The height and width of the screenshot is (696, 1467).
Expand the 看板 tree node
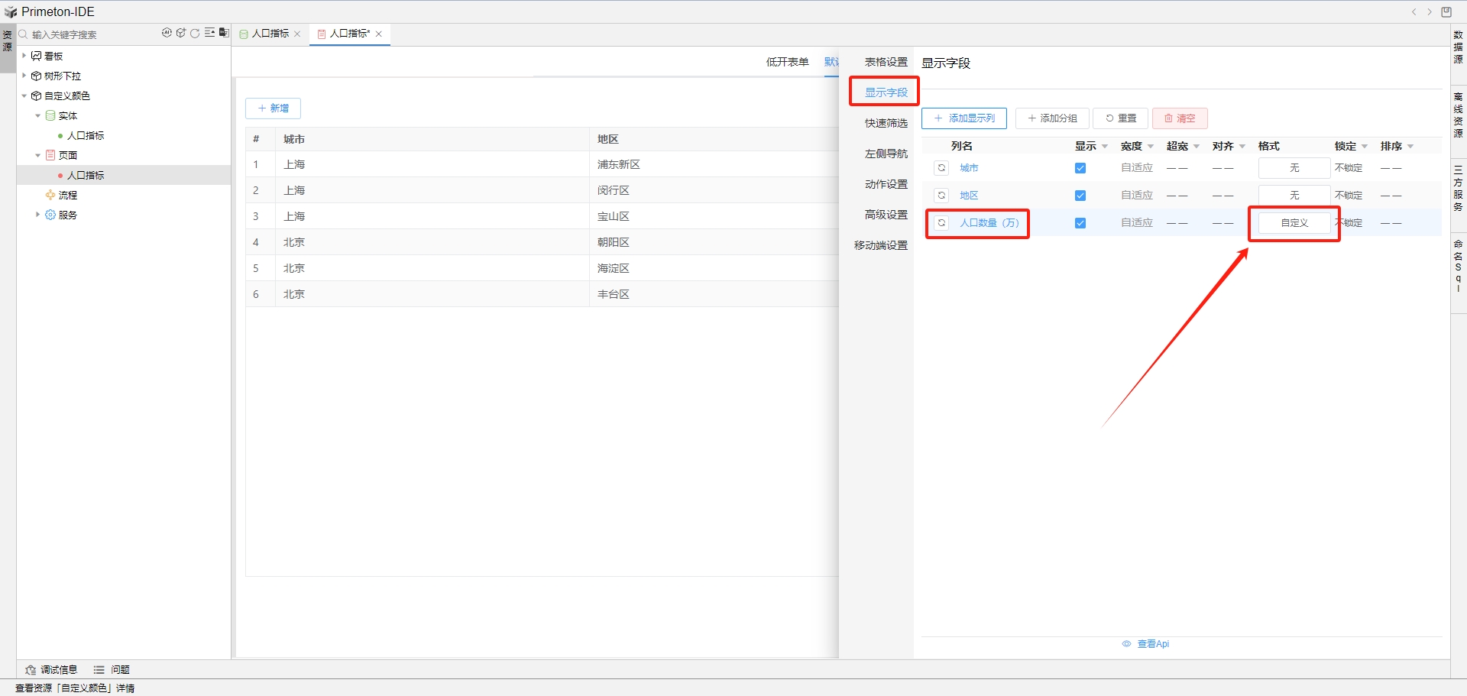click(x=24, y=56)
